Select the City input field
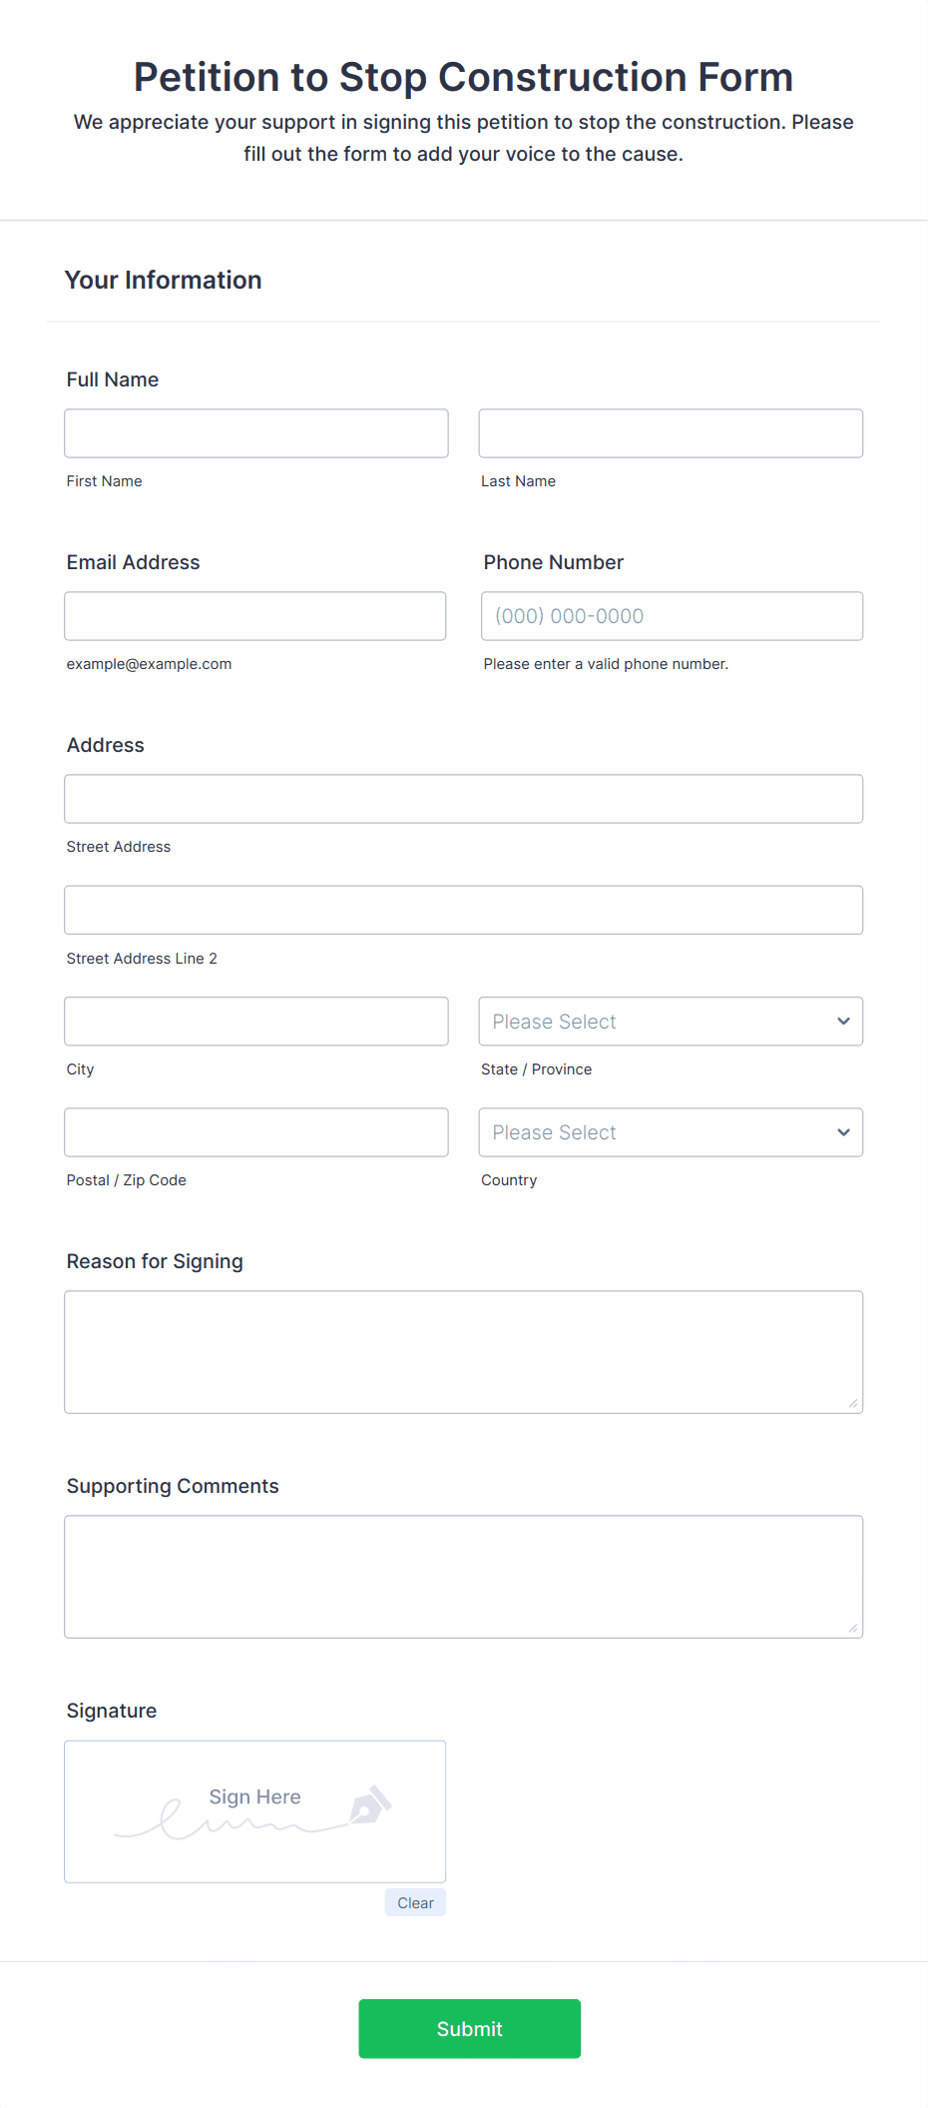This screenshot has width=928, height=2108. click(255, 1021)
